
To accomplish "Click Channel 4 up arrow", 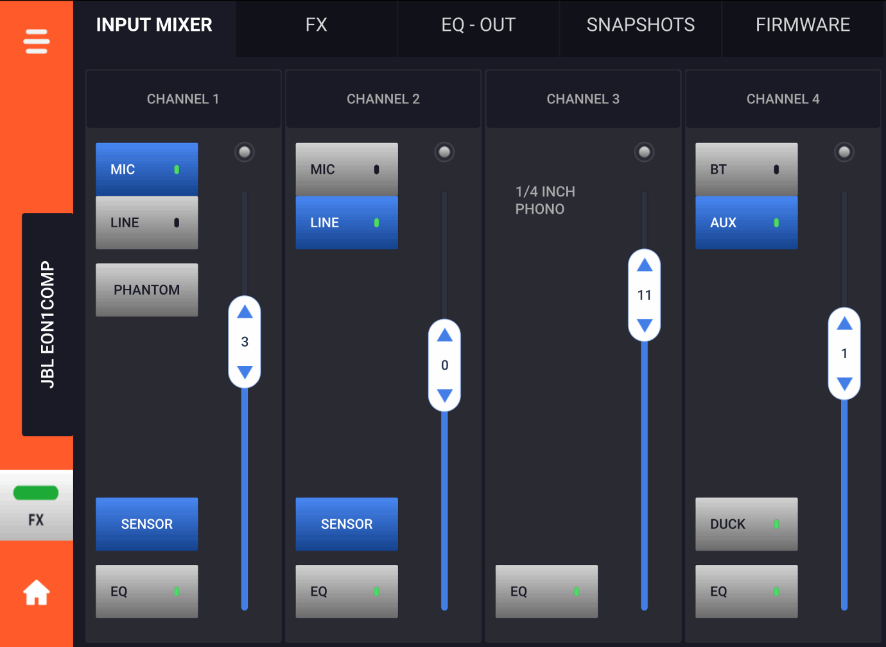I will click(844, 323).
